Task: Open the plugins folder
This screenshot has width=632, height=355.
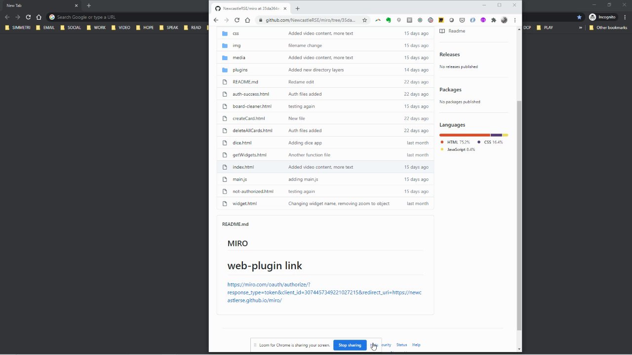Action: [240, 70]
